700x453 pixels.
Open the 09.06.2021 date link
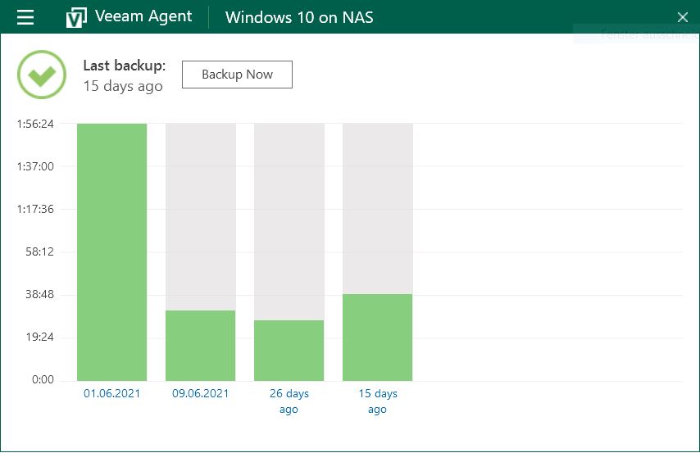201,394
